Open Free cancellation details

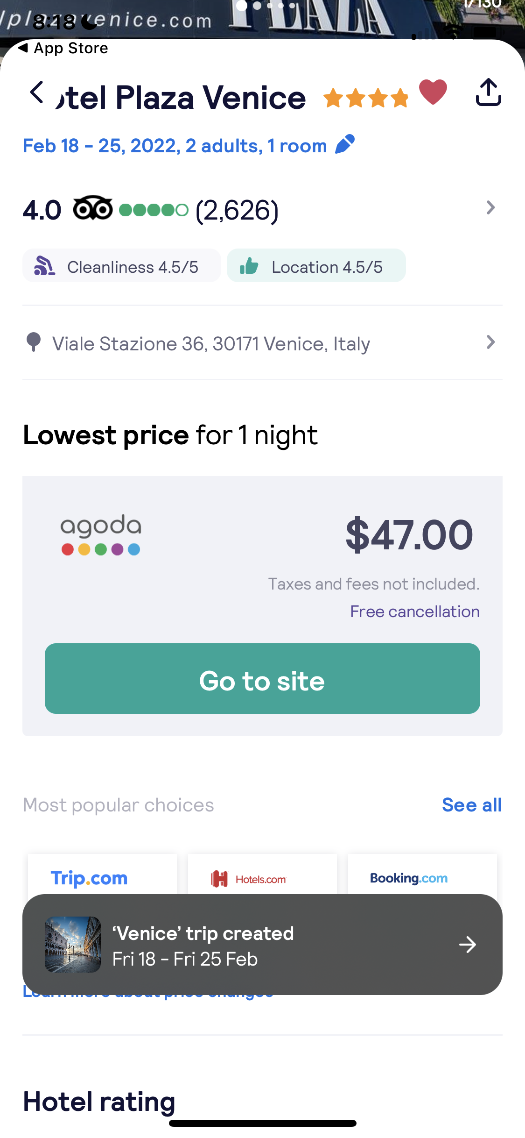pyautogui.click(x=414, y=611)
